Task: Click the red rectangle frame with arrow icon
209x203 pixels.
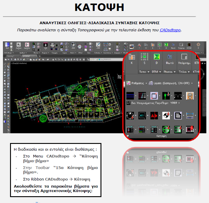Action: click(190, 129)
